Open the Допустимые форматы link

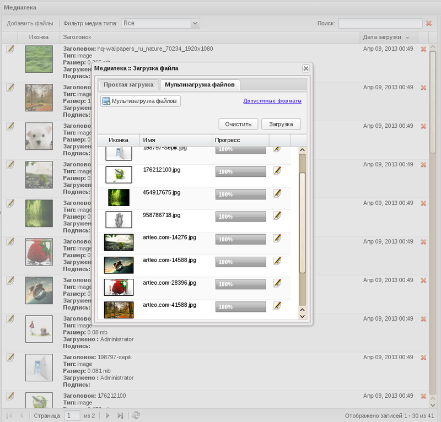point(273,101)
